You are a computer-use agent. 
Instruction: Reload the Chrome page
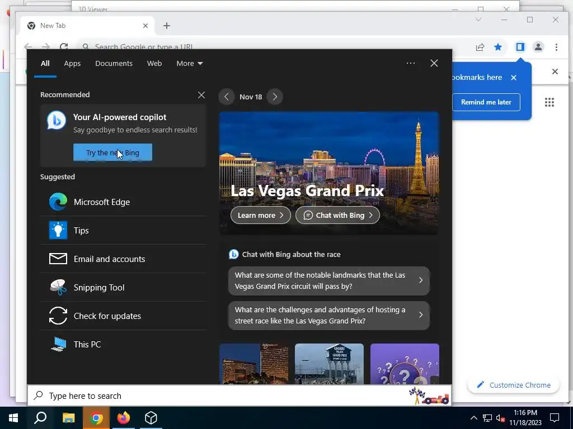[x=64, y=47]
